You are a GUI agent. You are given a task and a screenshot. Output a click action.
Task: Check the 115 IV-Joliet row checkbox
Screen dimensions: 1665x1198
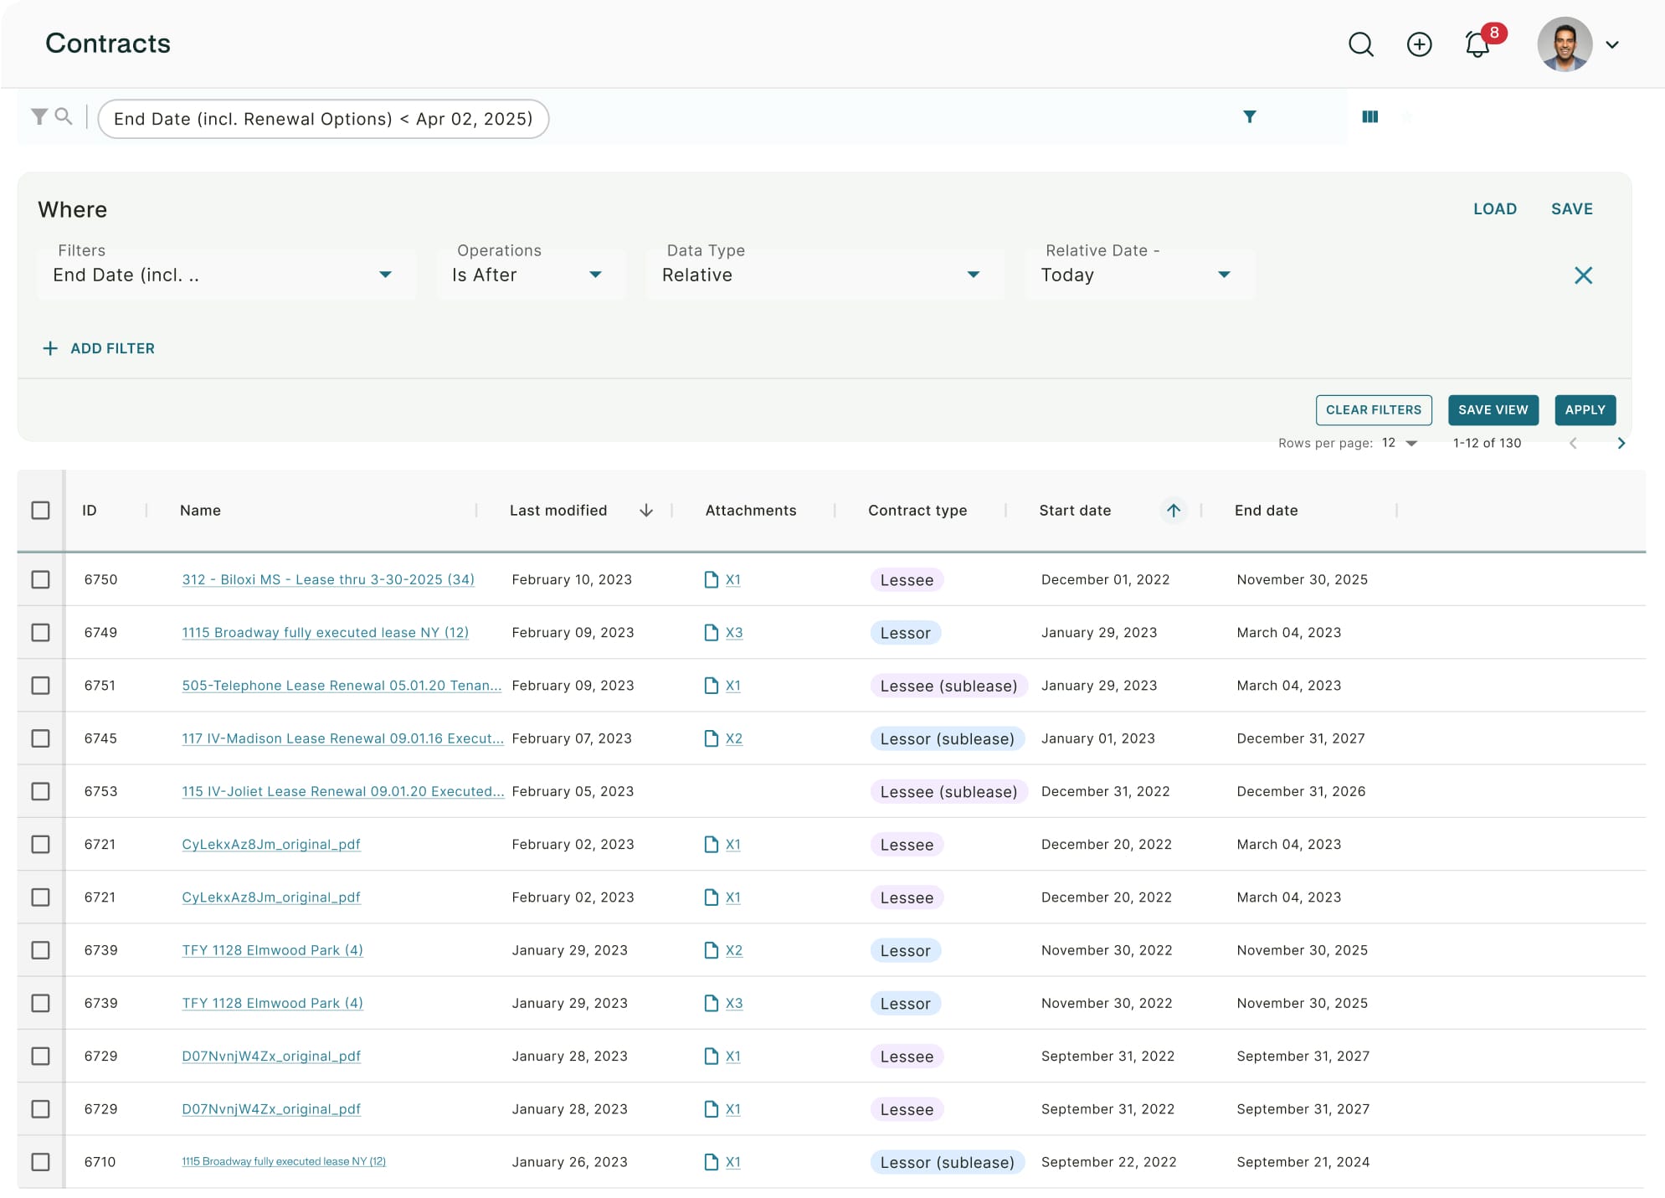40,791
